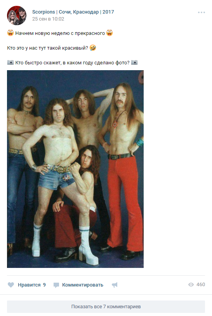Open the band photo in viewer

pos(75,169)
